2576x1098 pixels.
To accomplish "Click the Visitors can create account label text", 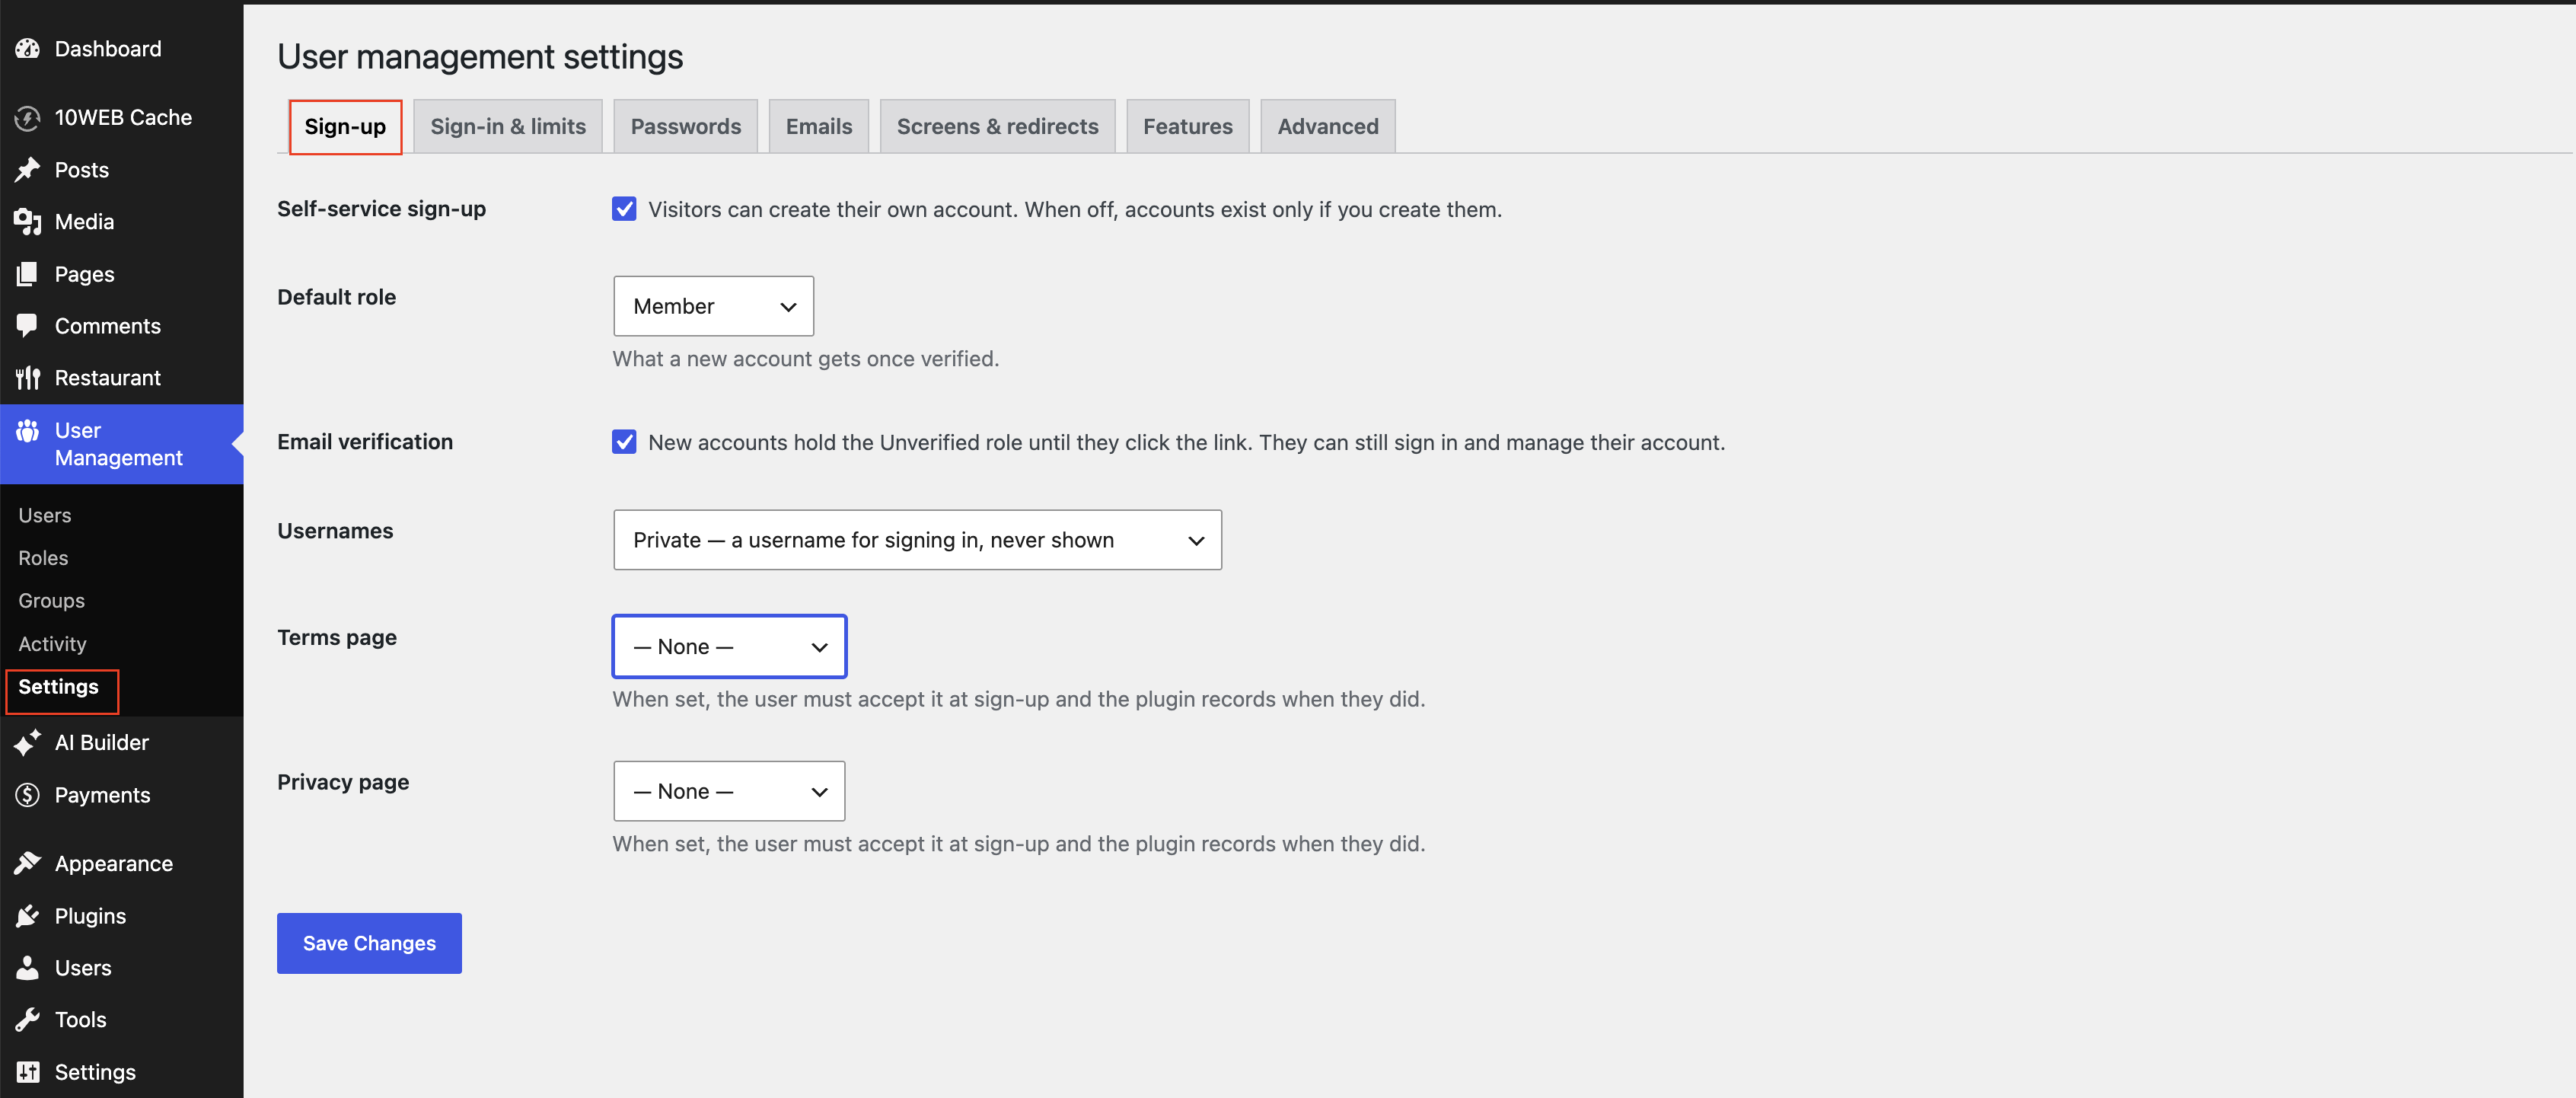I will (1075, 210).
